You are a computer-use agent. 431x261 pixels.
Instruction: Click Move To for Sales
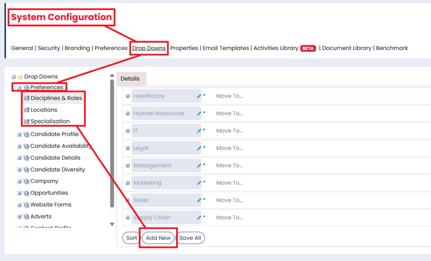tap(229, 200)
